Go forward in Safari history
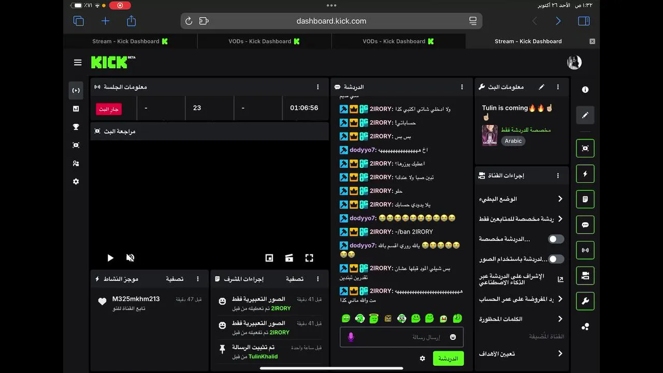 [558, 21]
